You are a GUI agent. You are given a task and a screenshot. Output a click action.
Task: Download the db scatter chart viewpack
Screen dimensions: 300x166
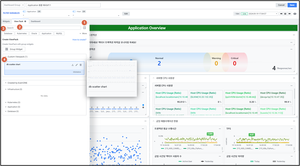coord(73,65)
